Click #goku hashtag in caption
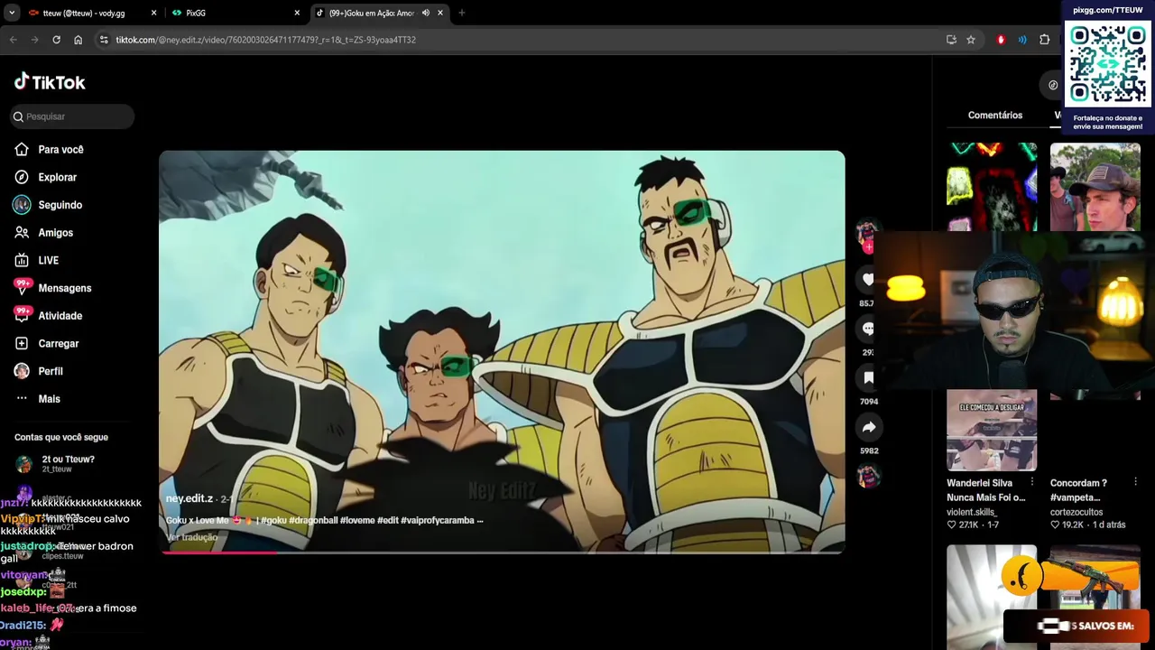Image resolution: width=1155 pixels, height=650 pixels. 273,520
